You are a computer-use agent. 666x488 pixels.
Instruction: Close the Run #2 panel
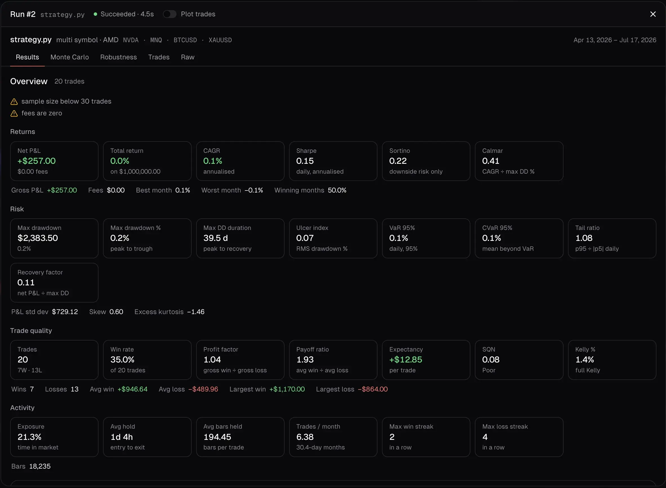pos(653,14)
